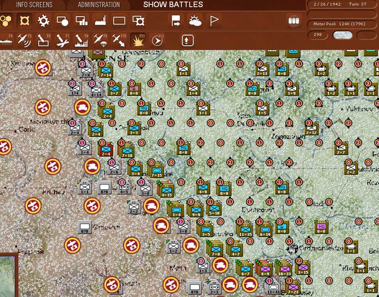
Task: Select the unit stack labeled 7=8
Action: coord(215,248)
